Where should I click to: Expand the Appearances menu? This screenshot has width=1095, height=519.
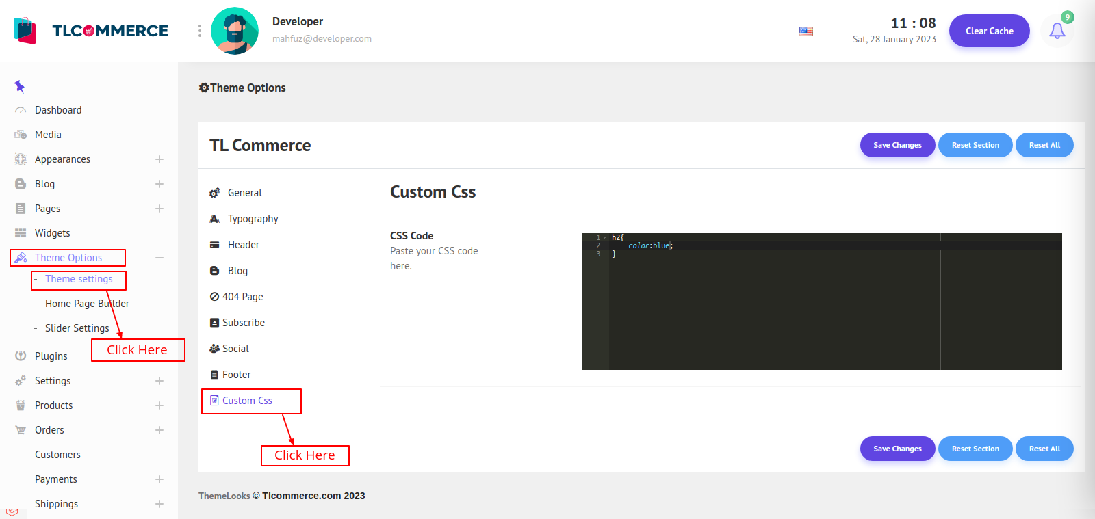pos(159,159)
